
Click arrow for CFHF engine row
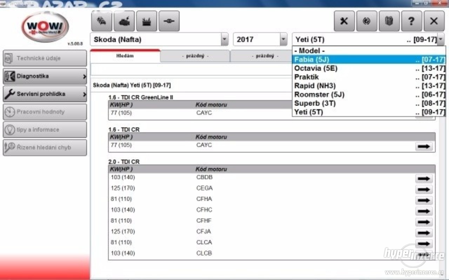pos(424,222)
